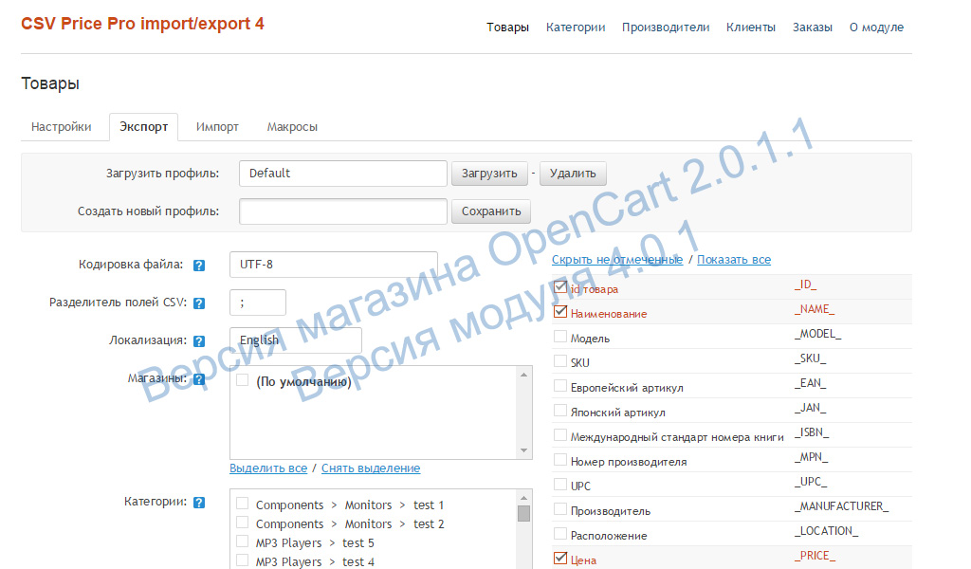Focus the Создать новый профиль input field

(x=343, y=211)
